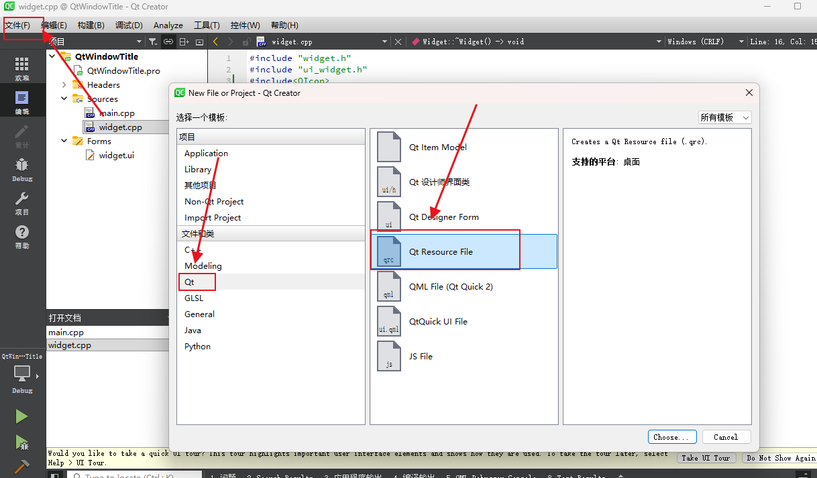Image resolution: width=817 pixels, height=478 pixels.
Task: Select QtWindowTitle.pro in project tree
Action: (x=123, y=71)
